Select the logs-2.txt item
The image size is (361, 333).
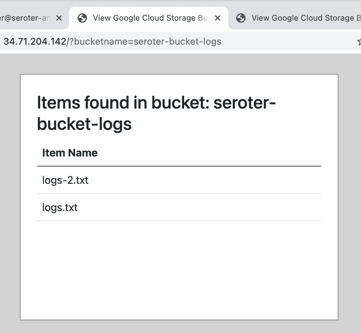coord(65,180)
